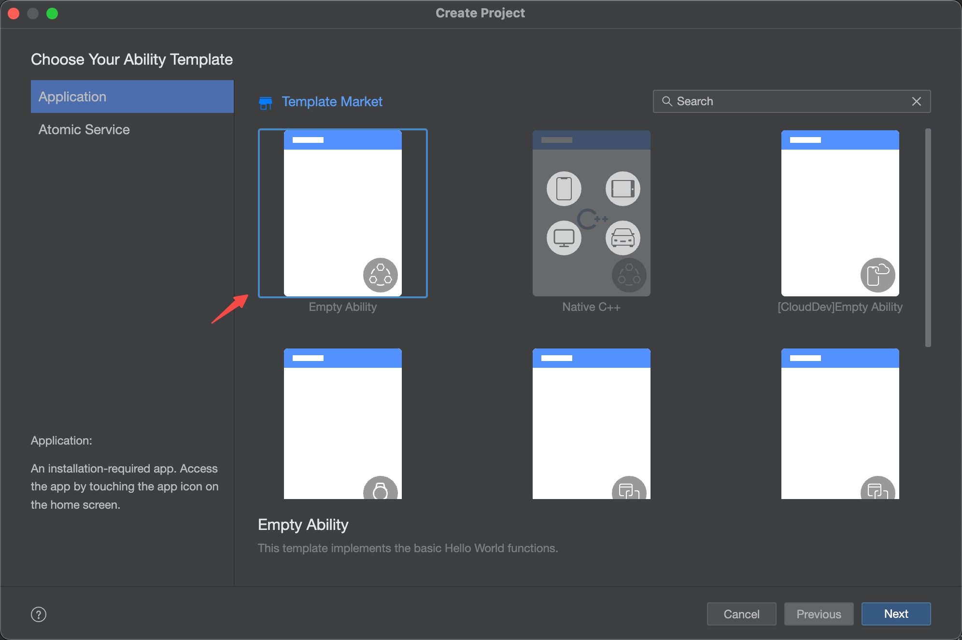Click the car device icon on Native C++
962x640 pixels.
(622, 237)
